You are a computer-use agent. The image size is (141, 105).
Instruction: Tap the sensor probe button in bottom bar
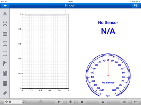coord(135,102)
